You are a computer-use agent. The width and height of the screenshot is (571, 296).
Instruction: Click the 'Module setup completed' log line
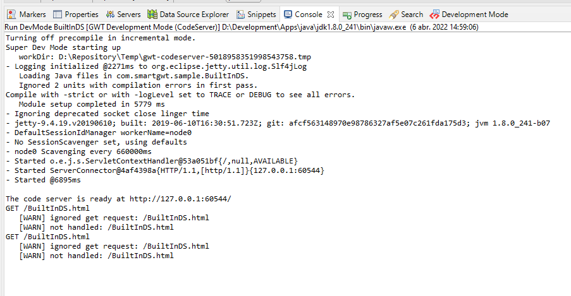tap(92, 104)
